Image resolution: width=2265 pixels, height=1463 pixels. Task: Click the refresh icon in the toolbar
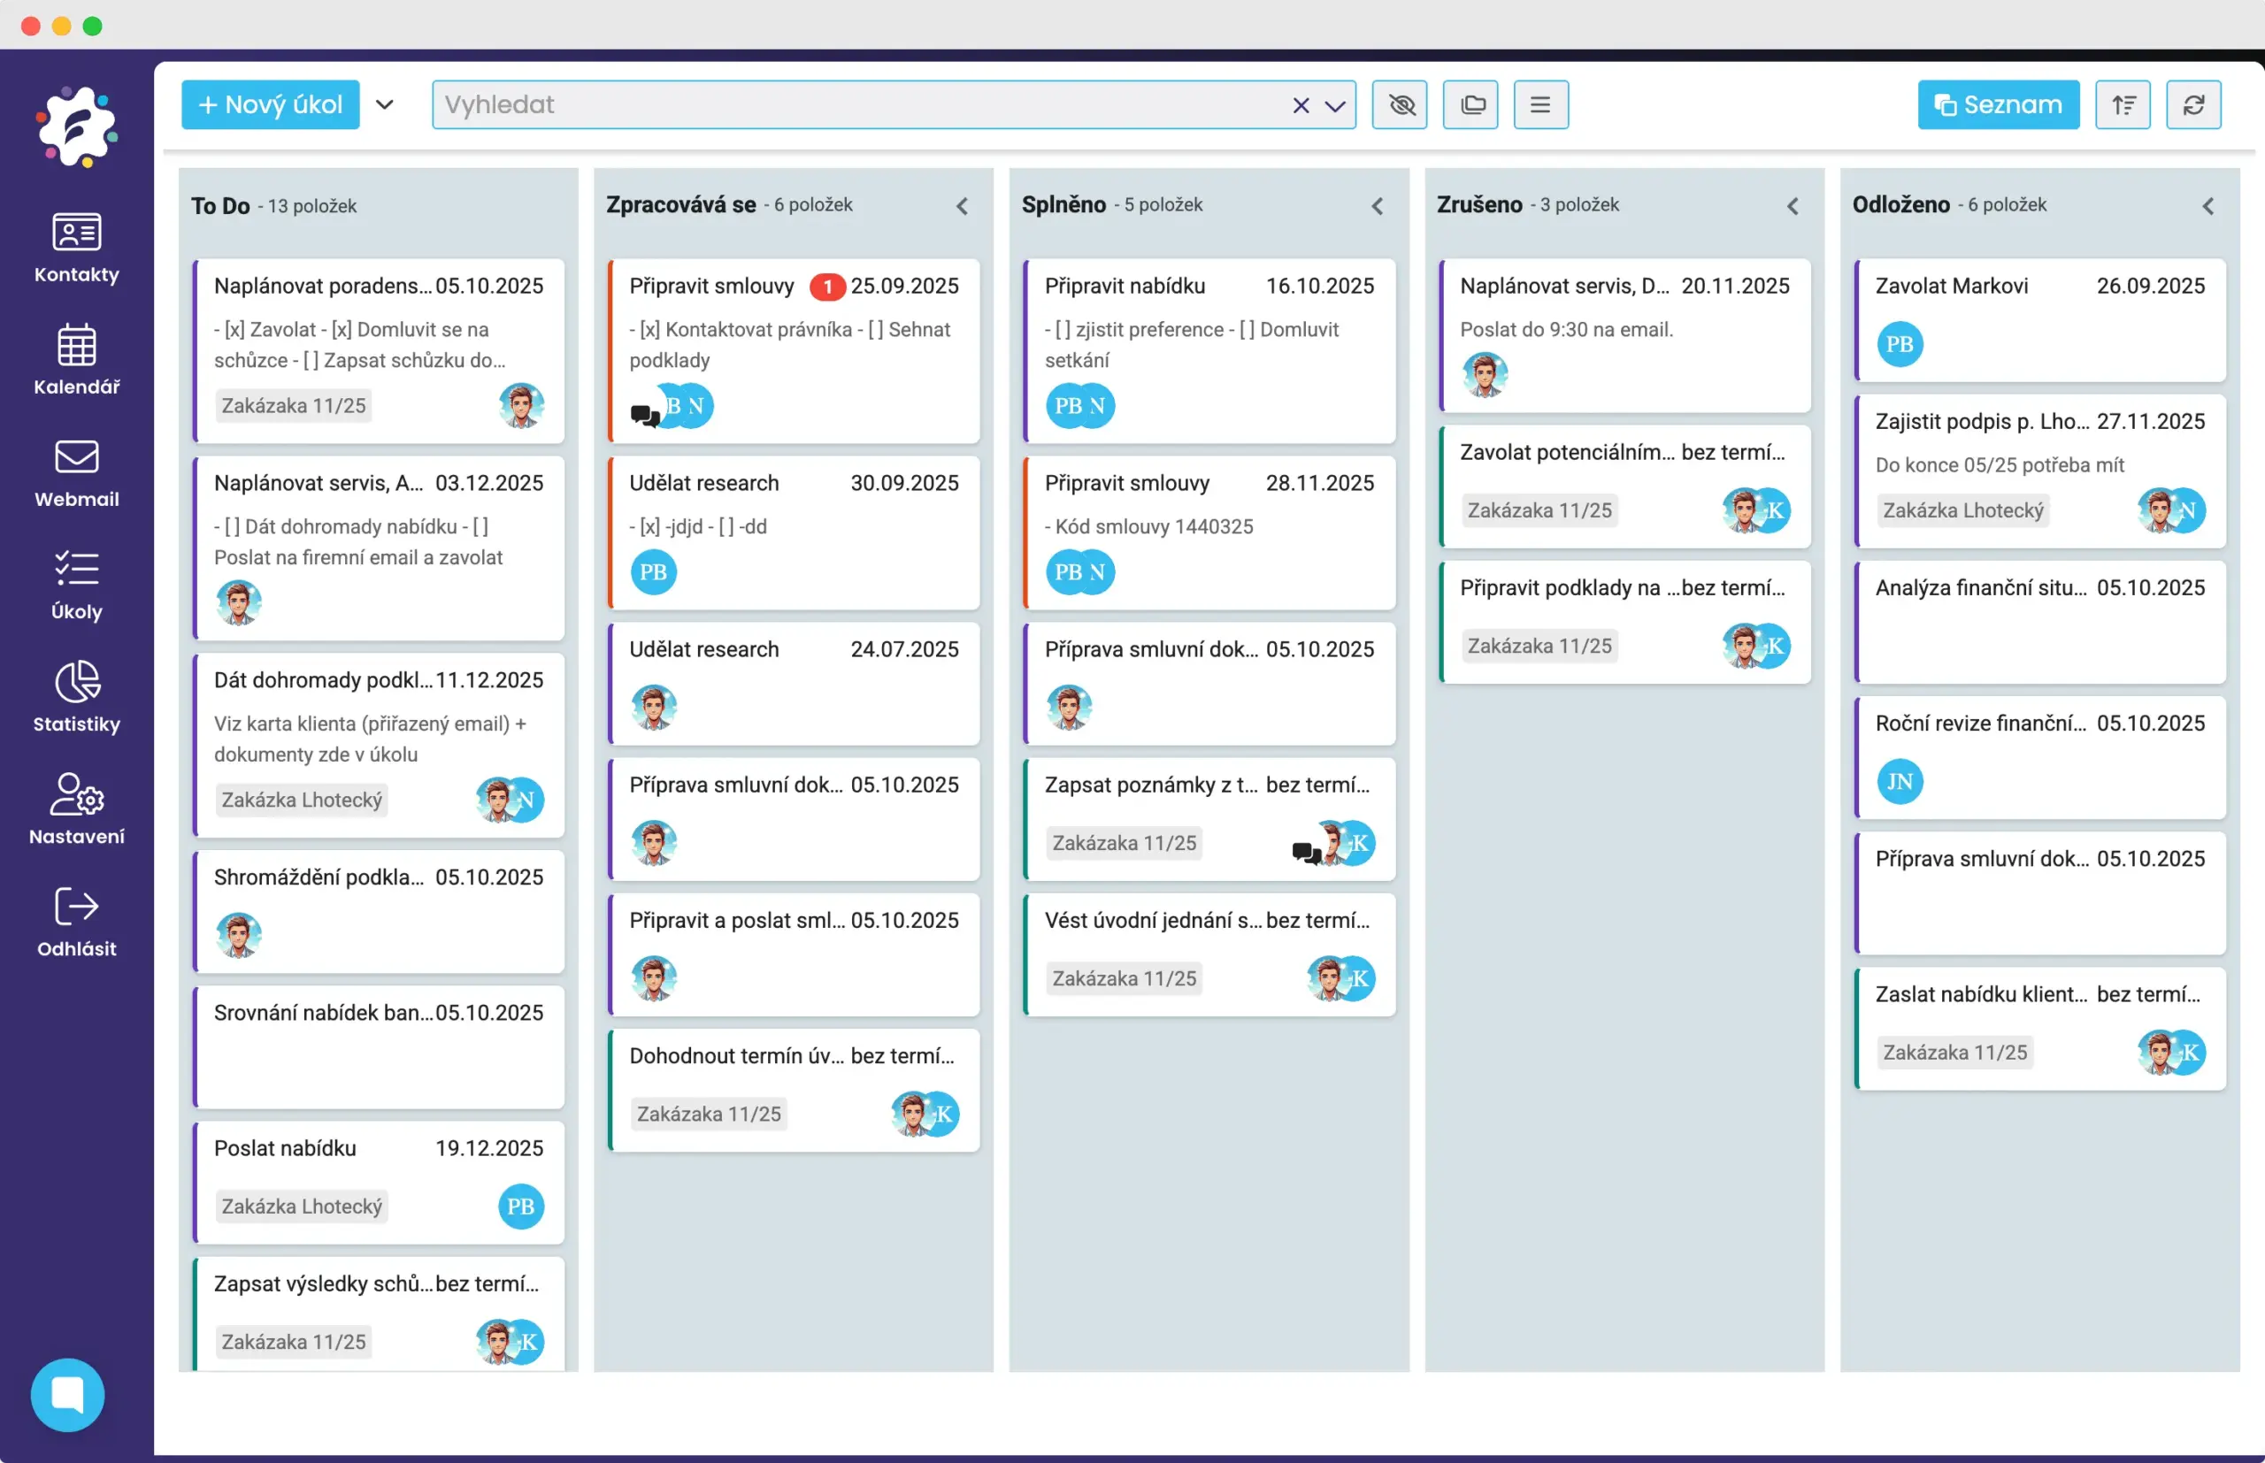pos(2192,104)
